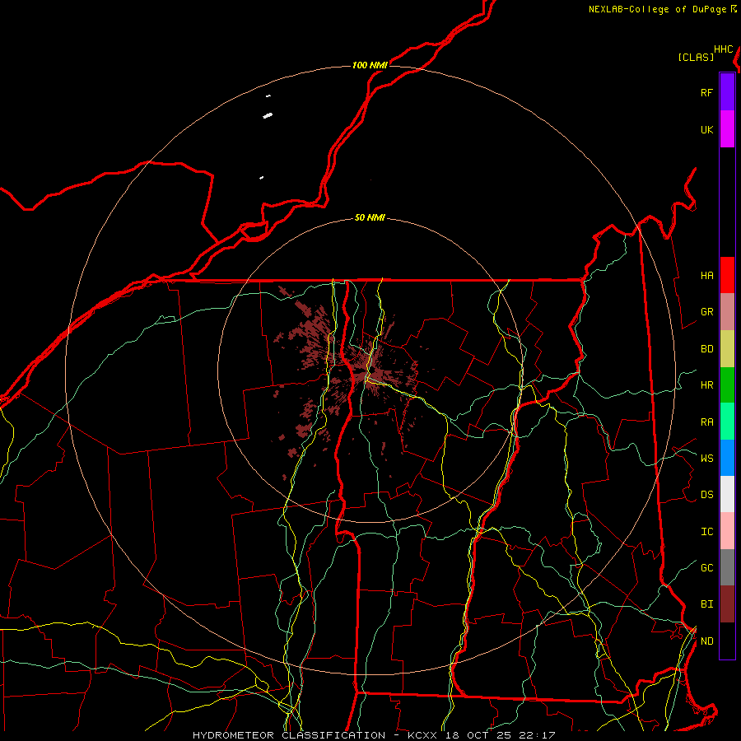
Task: Click the HYDROMETEOR CLASSIFICATION caption
Action: [x=289, y=735]
